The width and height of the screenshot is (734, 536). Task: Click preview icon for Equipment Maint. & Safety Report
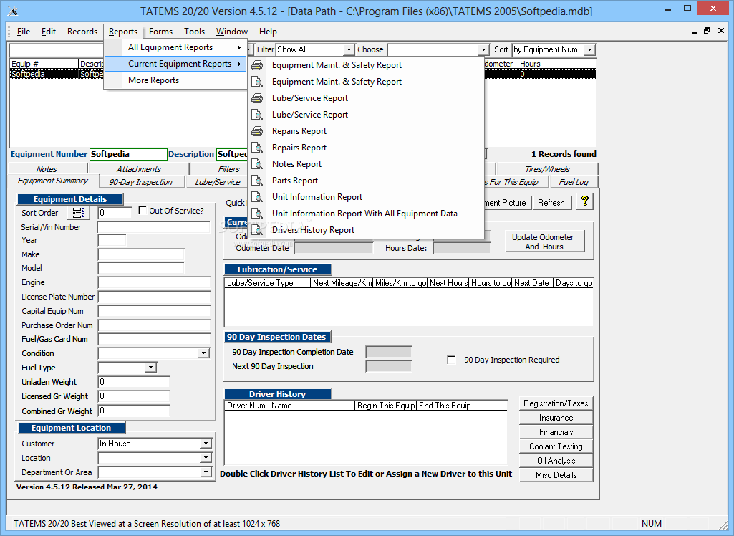(257, 82)
